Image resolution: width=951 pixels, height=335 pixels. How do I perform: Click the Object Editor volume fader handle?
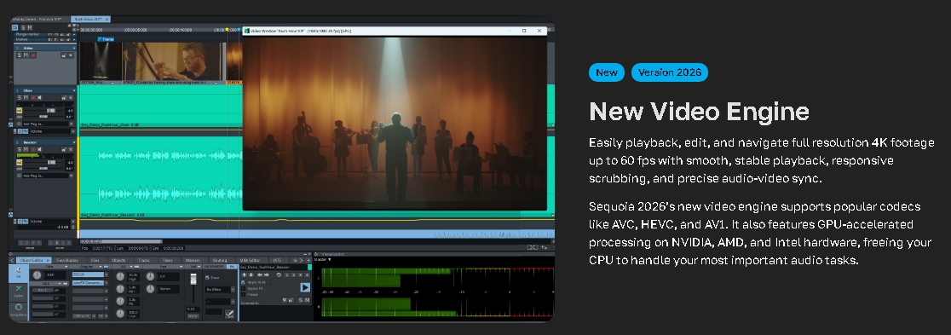click(193, 279)
